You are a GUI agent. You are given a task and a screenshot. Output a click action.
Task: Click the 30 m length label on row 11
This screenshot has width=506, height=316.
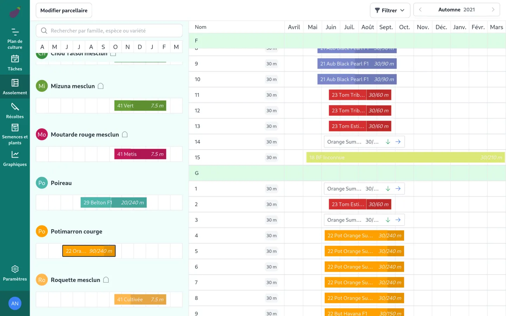pyautogui.click(x=271, y=95)
